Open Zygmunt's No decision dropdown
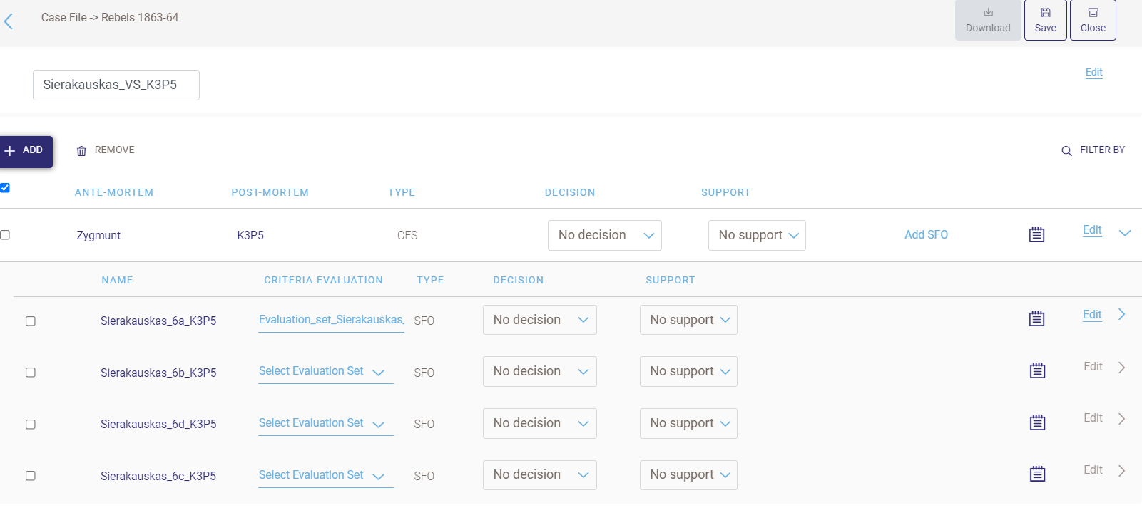This screenshot has width=1142, height=515. (604, 236)
